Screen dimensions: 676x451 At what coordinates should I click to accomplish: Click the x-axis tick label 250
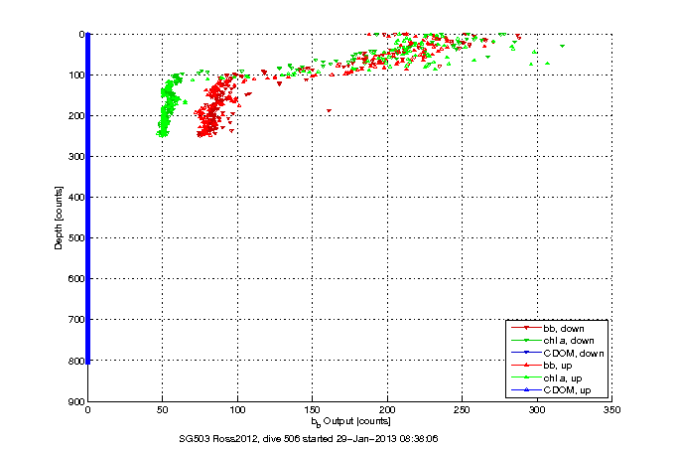(463, 409)
